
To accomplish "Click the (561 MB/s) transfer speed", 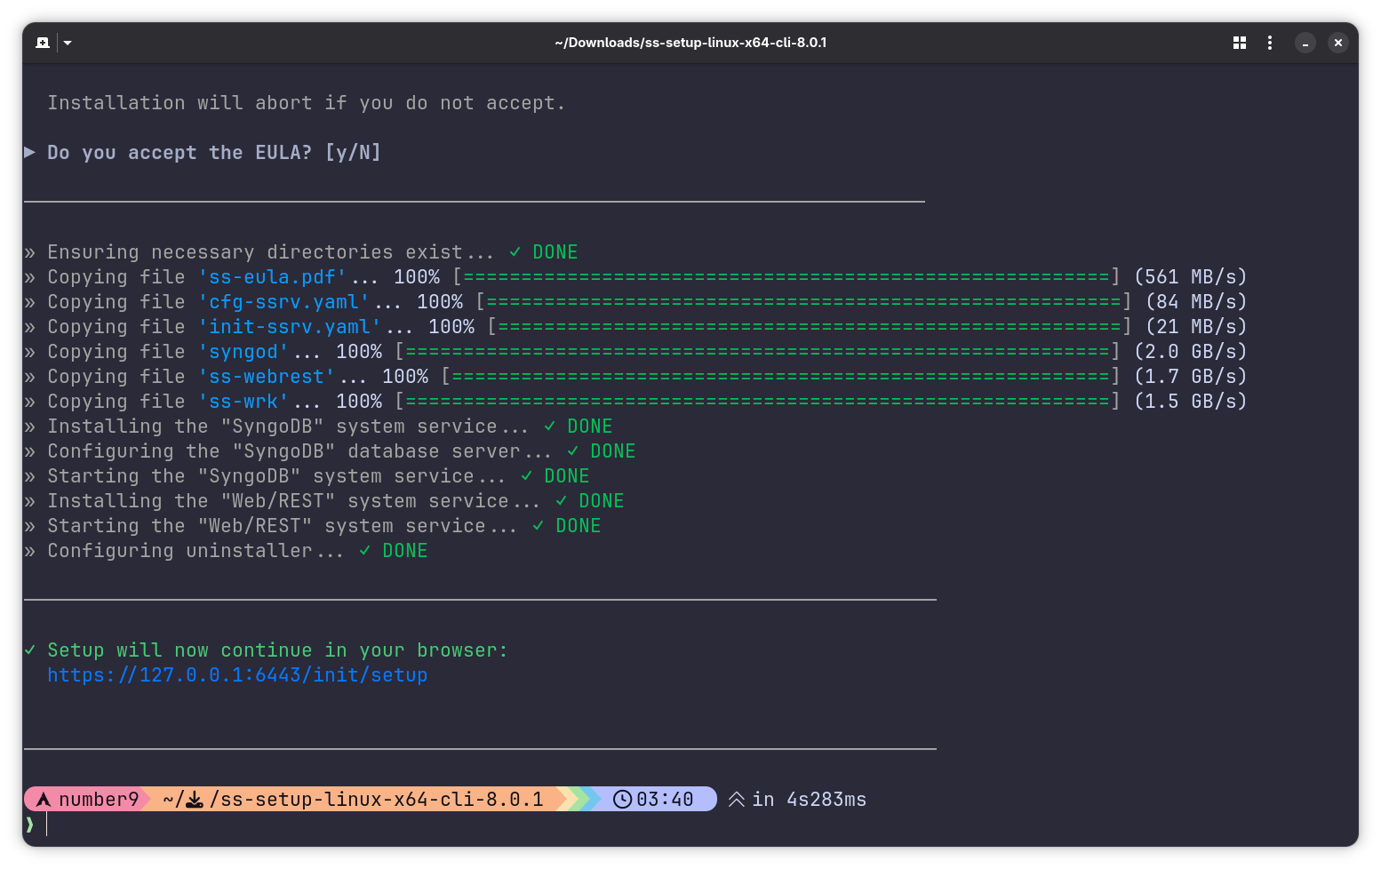I will pos(1191,277).
